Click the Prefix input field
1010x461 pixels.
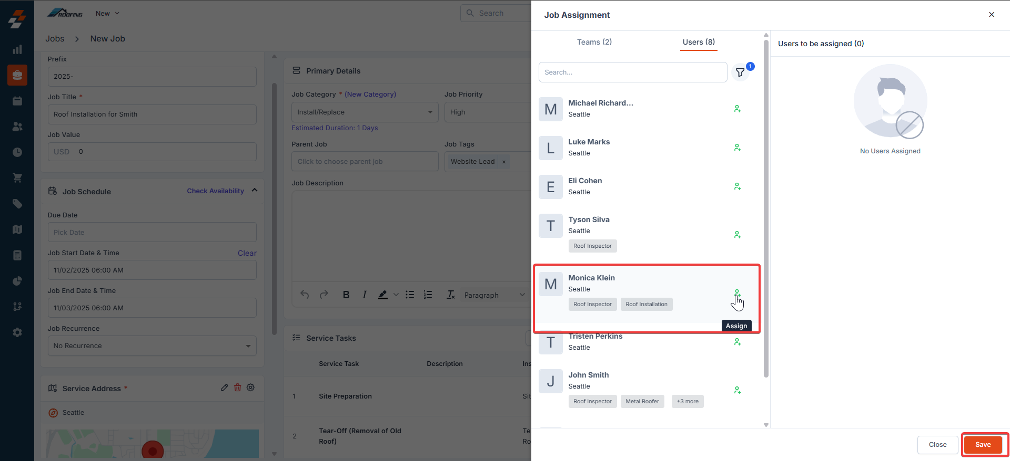[152, 77]
